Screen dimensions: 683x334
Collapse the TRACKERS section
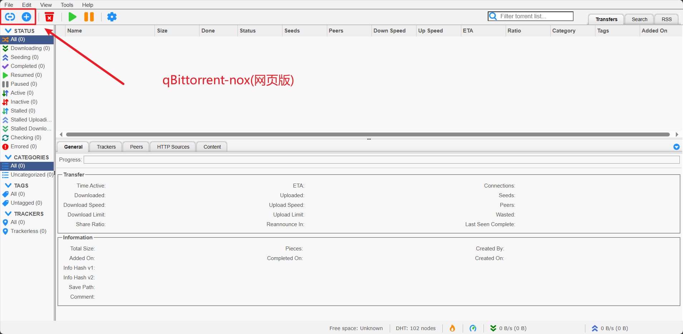tap(8, 214)
